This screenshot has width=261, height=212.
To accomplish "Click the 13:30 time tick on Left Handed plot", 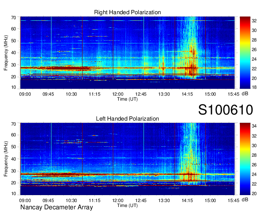I will click(164, 200).
